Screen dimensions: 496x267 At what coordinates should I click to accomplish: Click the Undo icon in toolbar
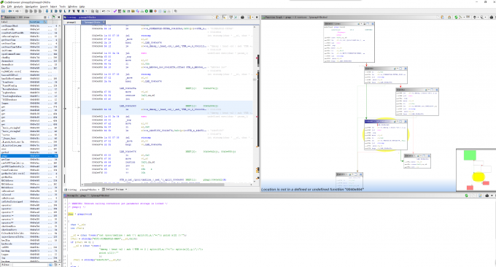[103, 11]
